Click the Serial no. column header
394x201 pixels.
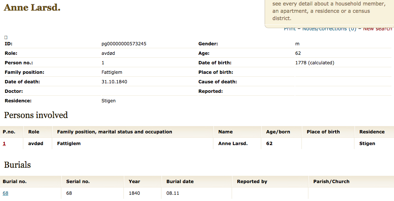click(78, 181)
